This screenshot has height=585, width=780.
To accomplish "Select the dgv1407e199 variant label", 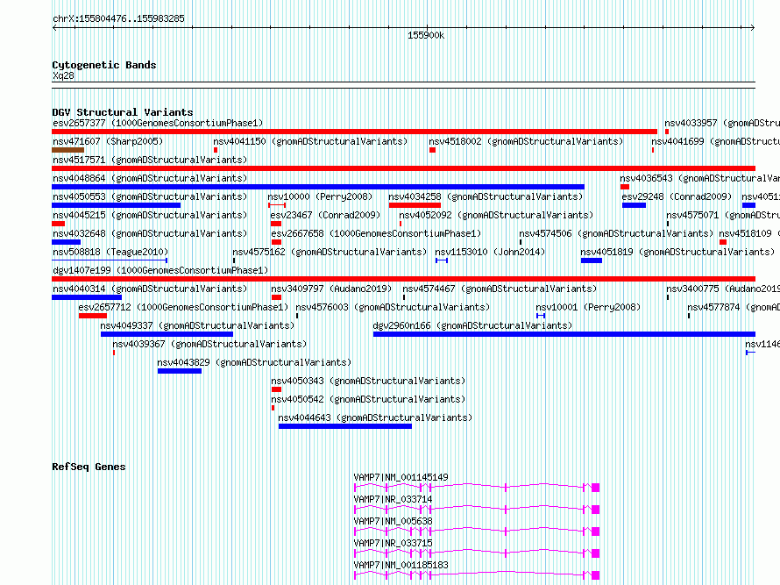I will (x=160, y=270).
